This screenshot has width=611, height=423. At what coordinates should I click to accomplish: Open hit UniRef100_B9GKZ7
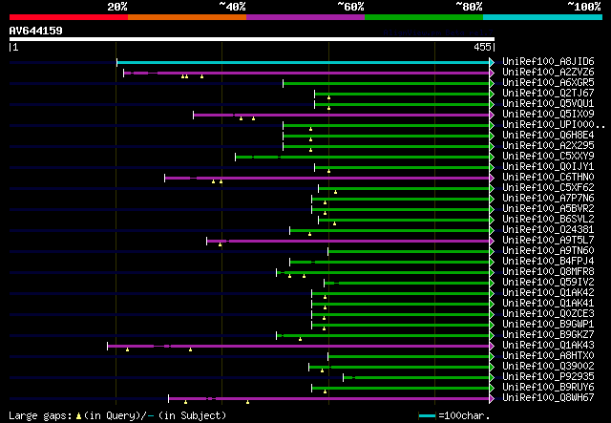(x=548, y=335)
